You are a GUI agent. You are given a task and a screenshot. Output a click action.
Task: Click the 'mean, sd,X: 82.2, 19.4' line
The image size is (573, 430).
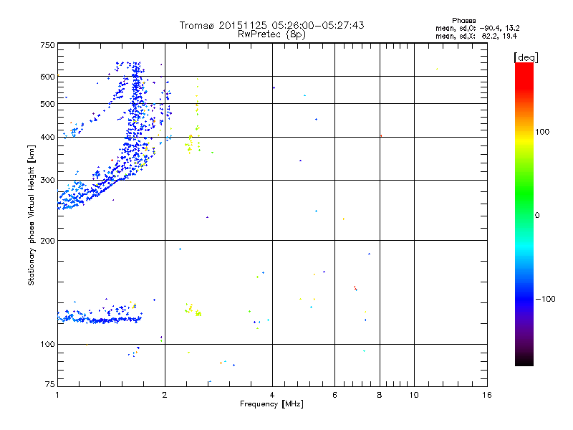(x=476, y=36)
